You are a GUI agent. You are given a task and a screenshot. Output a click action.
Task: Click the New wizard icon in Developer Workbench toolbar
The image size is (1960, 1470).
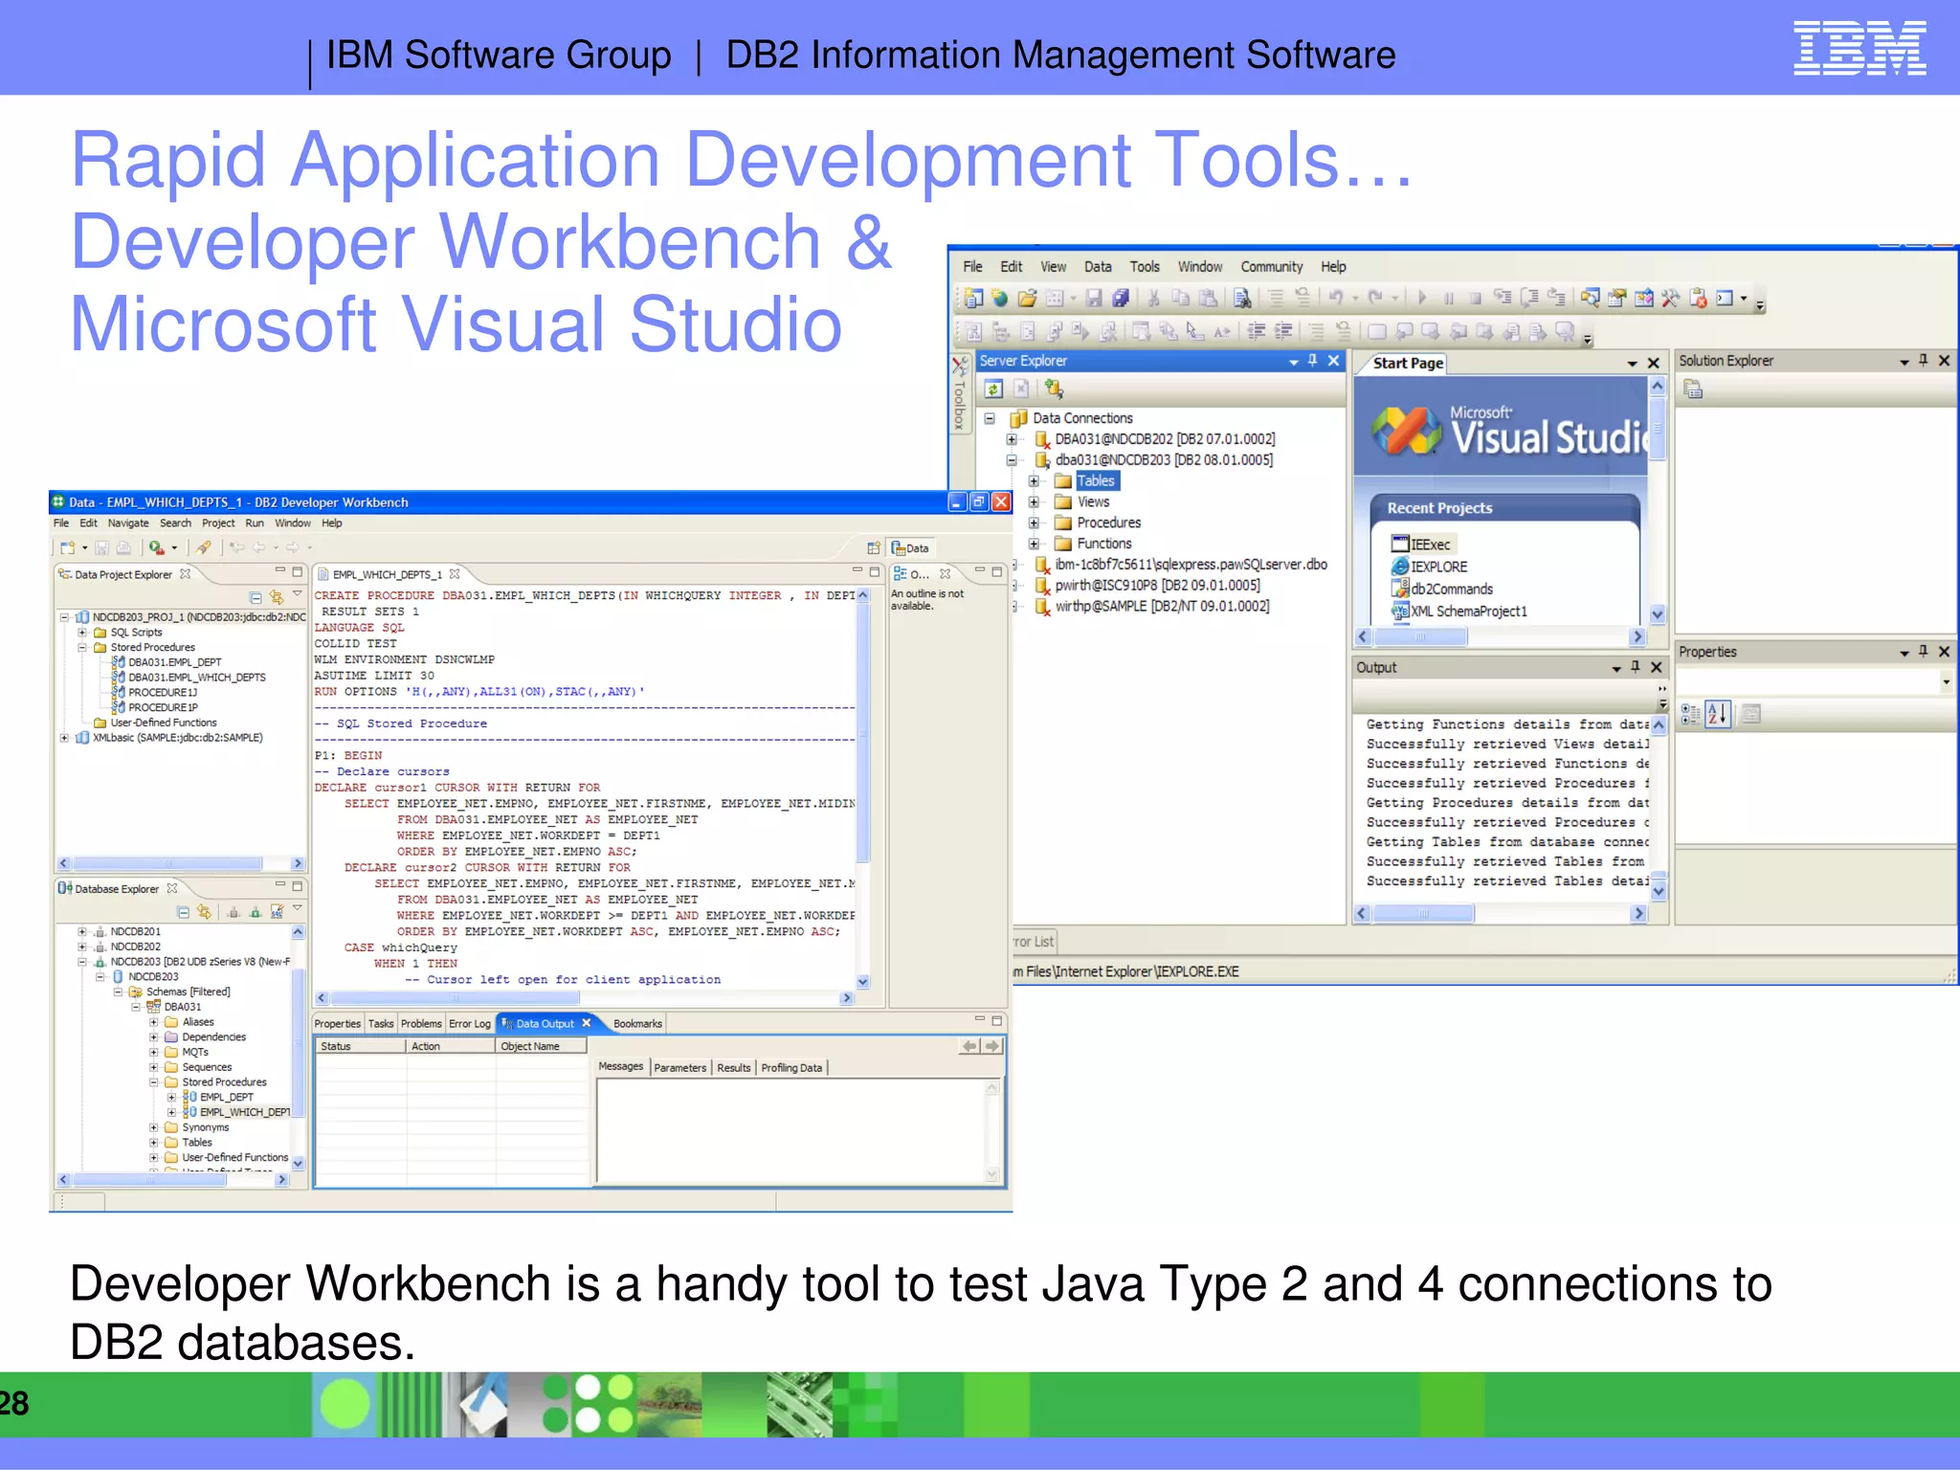(x=68, y=548)
